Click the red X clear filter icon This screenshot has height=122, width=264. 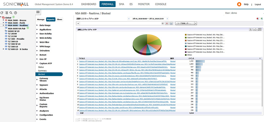click(167, 23)
